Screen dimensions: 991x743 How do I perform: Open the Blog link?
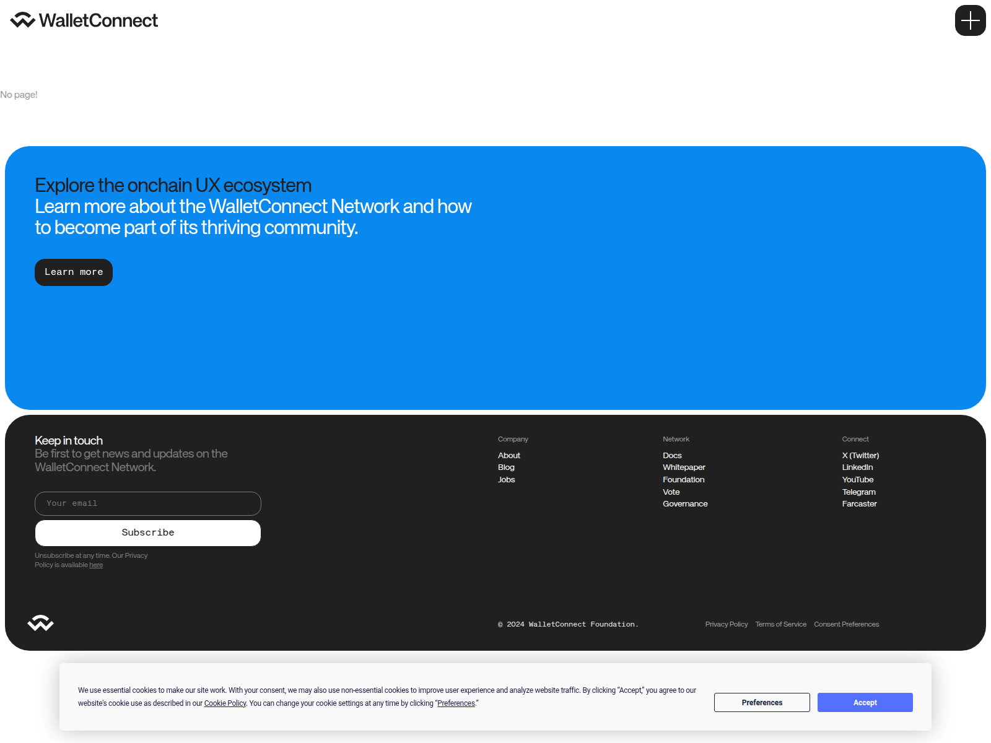[x=506, y=467]
